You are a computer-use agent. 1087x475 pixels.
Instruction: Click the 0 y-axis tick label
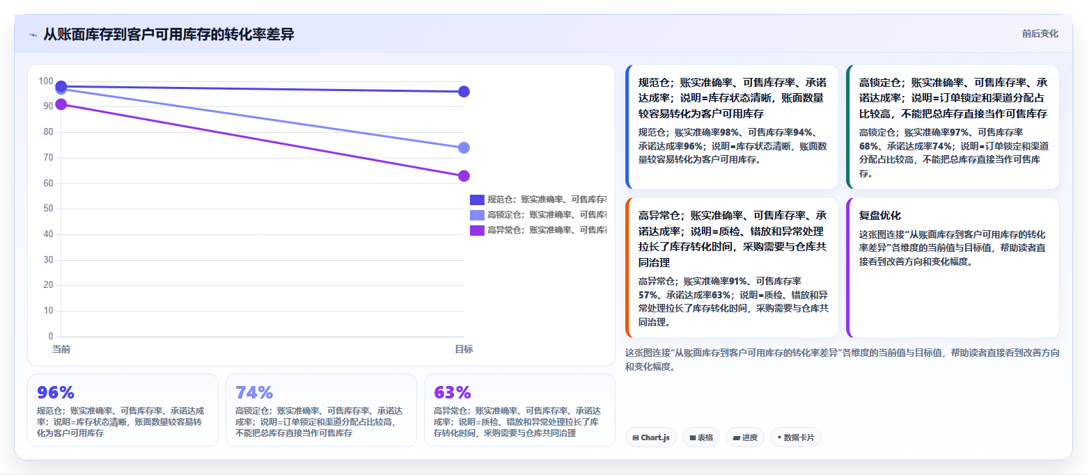point(51,336)
